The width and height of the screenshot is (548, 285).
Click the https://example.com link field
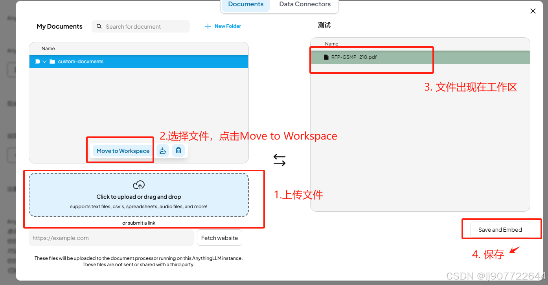[x=111, y=238]
